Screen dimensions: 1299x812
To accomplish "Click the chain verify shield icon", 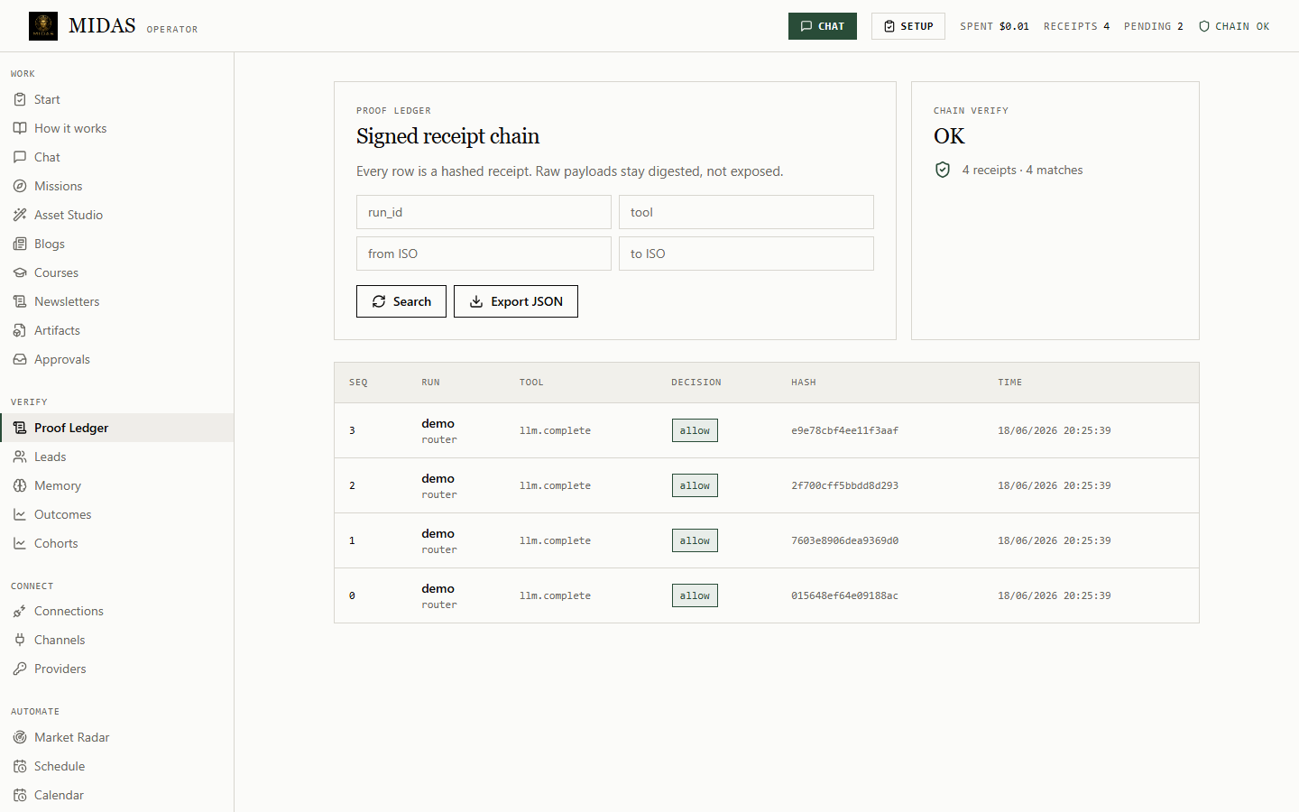I will 943,170.
